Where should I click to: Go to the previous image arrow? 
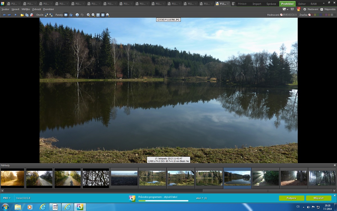[x=4, y=15]
